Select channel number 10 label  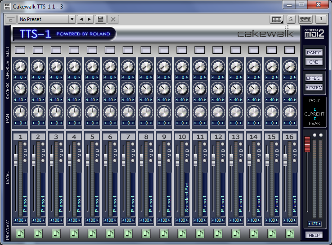pos(182,137)
